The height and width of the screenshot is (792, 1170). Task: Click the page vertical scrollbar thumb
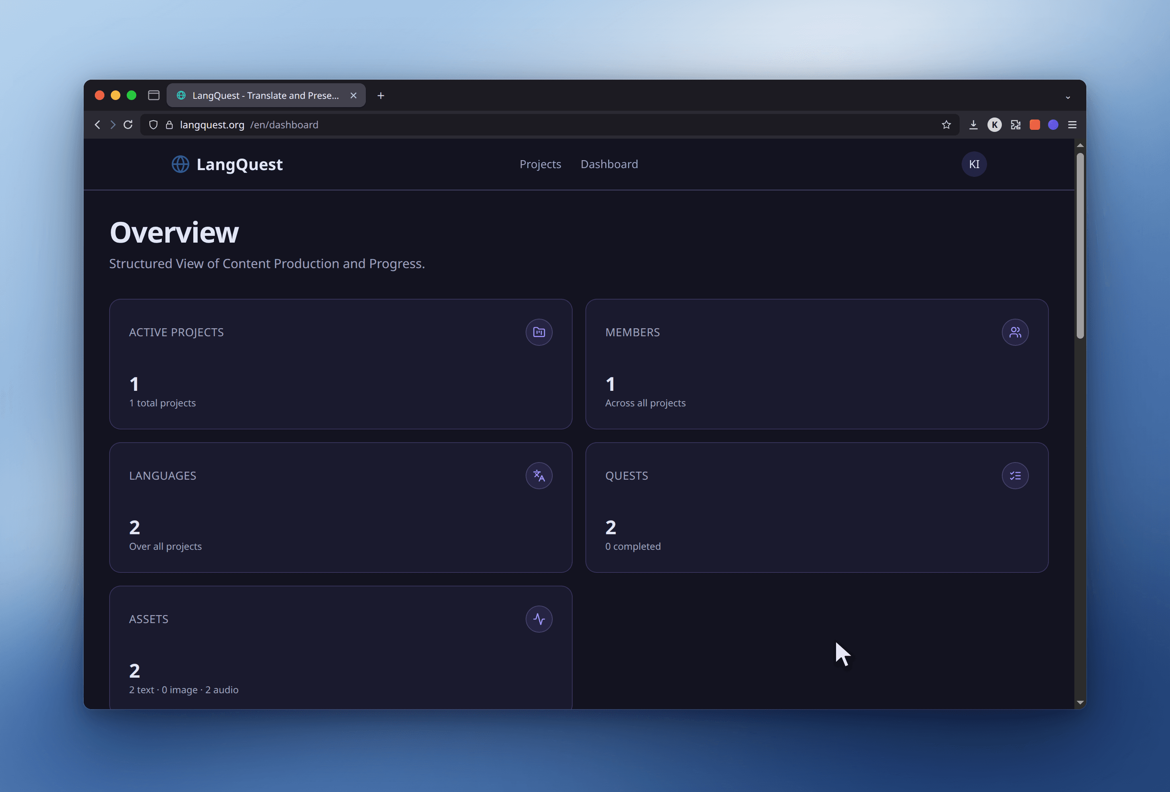[1080, 245]
